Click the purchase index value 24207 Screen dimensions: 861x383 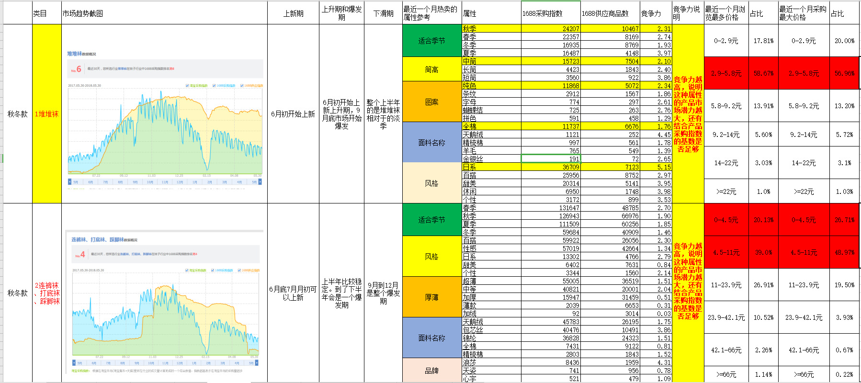[551, 29]
